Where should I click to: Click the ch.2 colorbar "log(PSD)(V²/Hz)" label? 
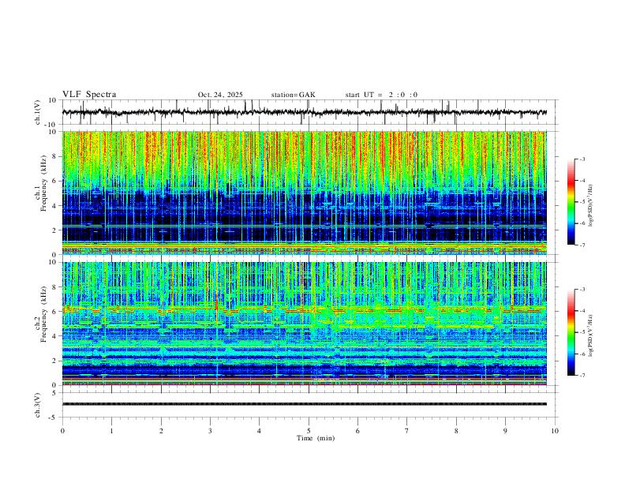coord(591,335)
